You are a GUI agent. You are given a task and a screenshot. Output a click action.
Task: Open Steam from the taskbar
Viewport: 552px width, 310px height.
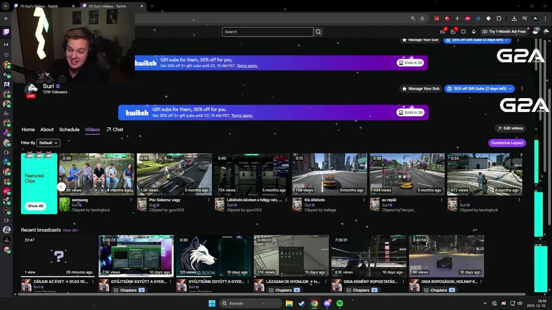click(x=301, y=304)
